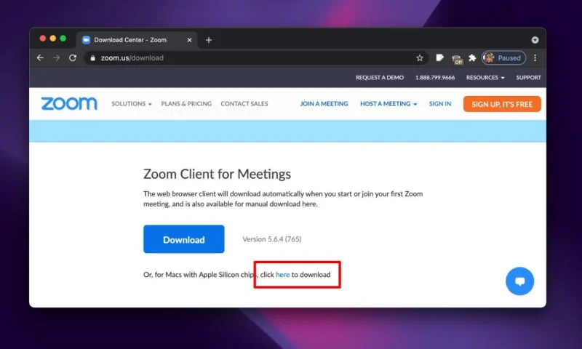Open the Support link
Screen dimensions: 582x349
point(529,78)
